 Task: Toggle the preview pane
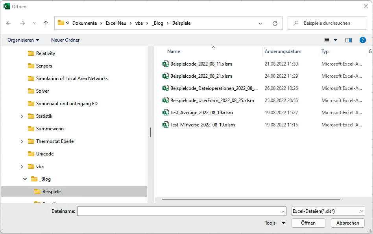coord(349,40)
